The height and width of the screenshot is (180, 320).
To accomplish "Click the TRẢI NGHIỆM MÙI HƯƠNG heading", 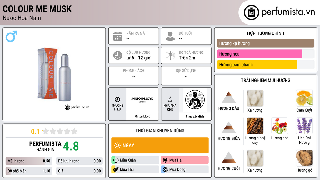I will click(266, 80).
